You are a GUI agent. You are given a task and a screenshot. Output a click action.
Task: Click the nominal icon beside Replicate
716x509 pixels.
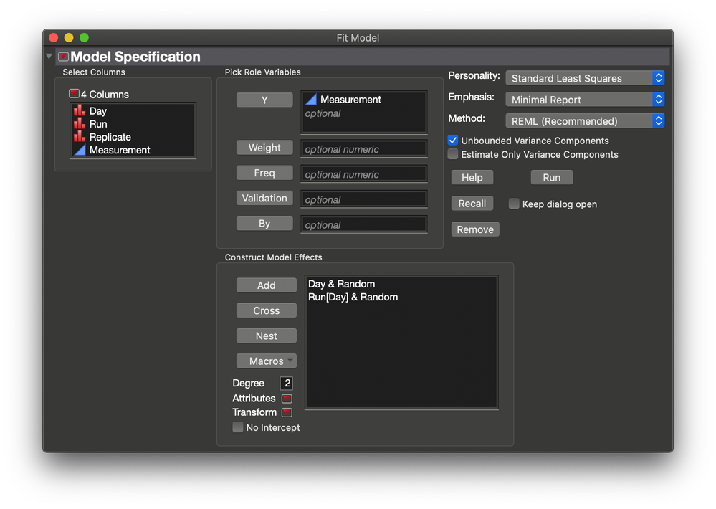(80, 136)
